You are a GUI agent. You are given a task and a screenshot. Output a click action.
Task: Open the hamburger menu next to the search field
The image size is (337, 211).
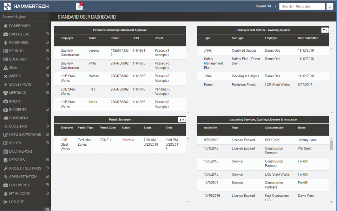tap(330, 7)
